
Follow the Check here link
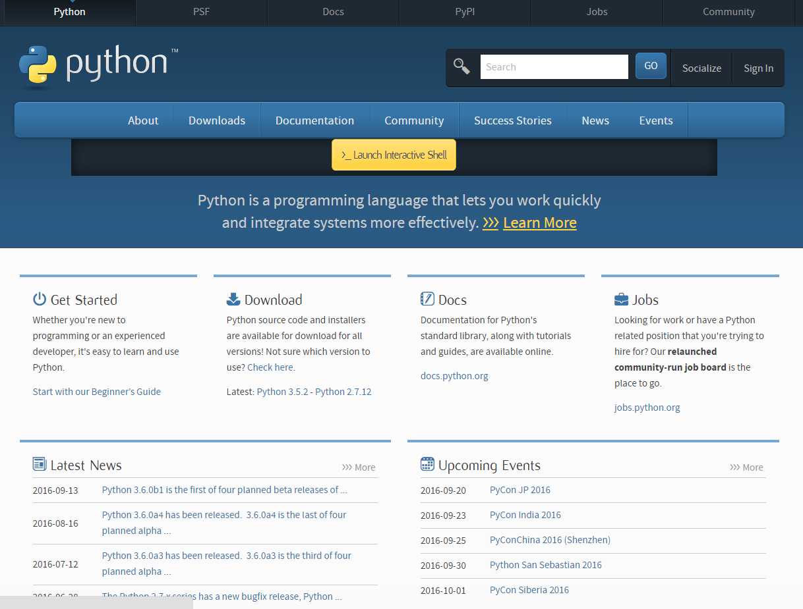pos(270,367)
